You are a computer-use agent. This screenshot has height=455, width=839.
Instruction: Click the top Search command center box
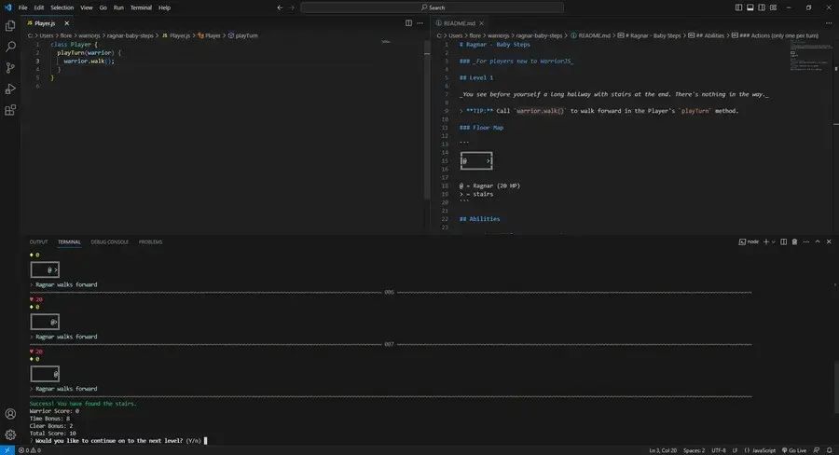(433, 7)
